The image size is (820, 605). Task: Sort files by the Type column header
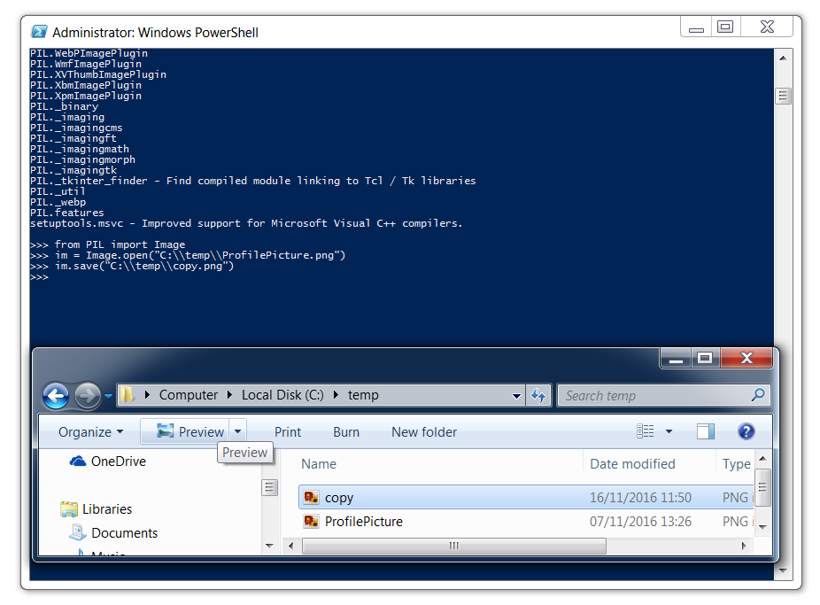737,464
